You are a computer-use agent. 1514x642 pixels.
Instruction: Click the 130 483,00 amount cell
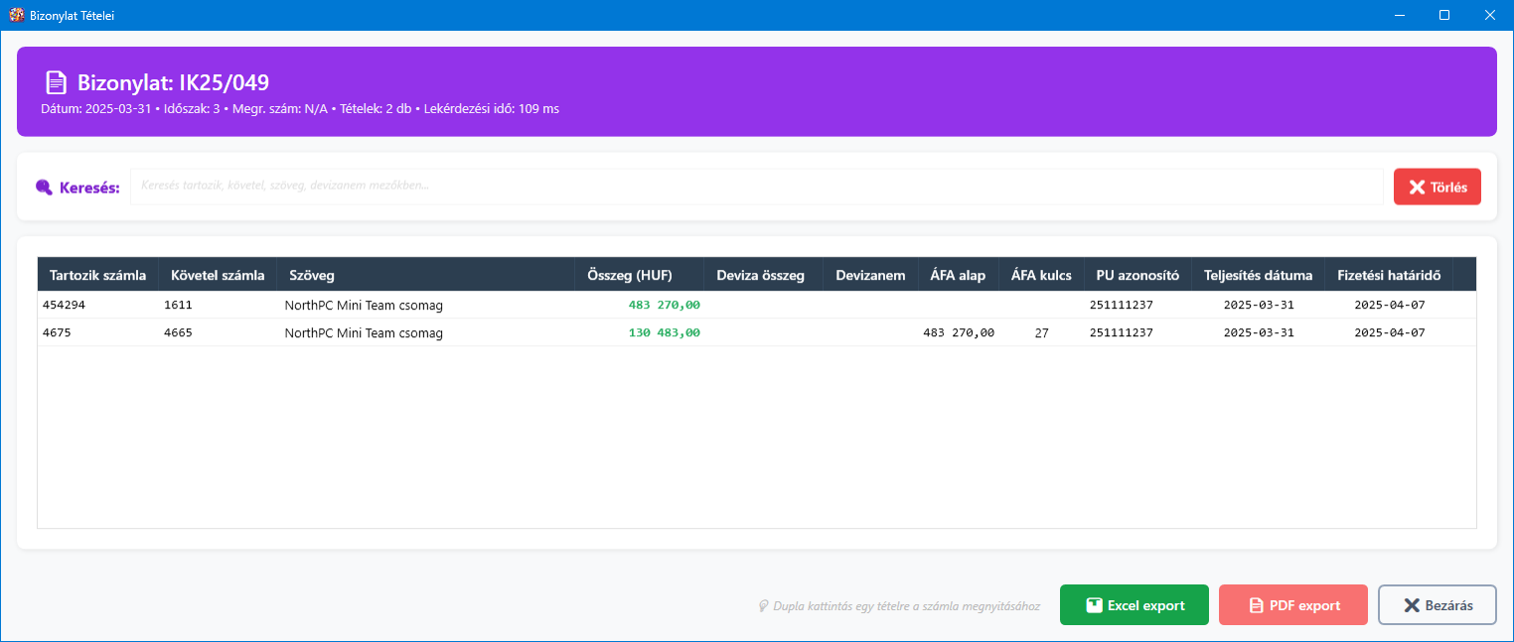click(664, 333)
